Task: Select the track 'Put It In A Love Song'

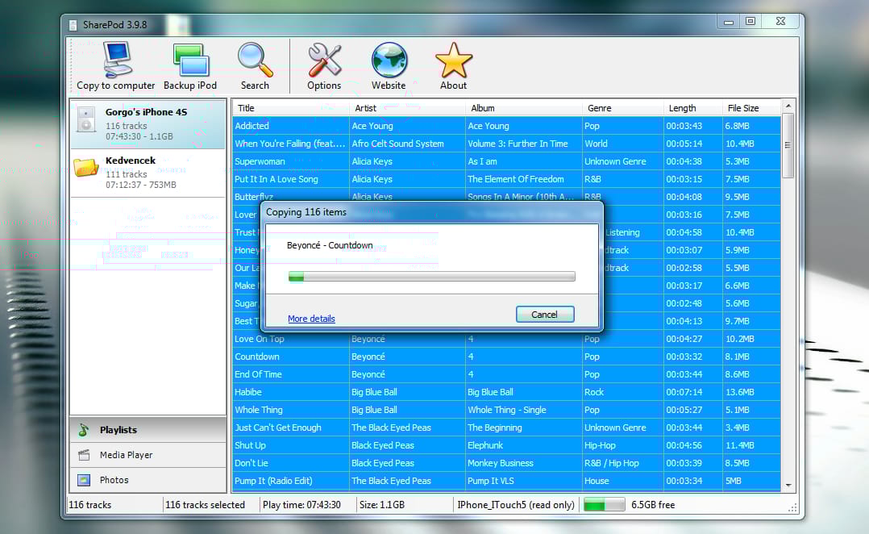Action: pos(276,179)
